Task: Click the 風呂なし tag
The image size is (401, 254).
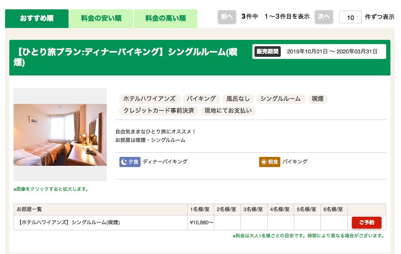Action: 238,99
